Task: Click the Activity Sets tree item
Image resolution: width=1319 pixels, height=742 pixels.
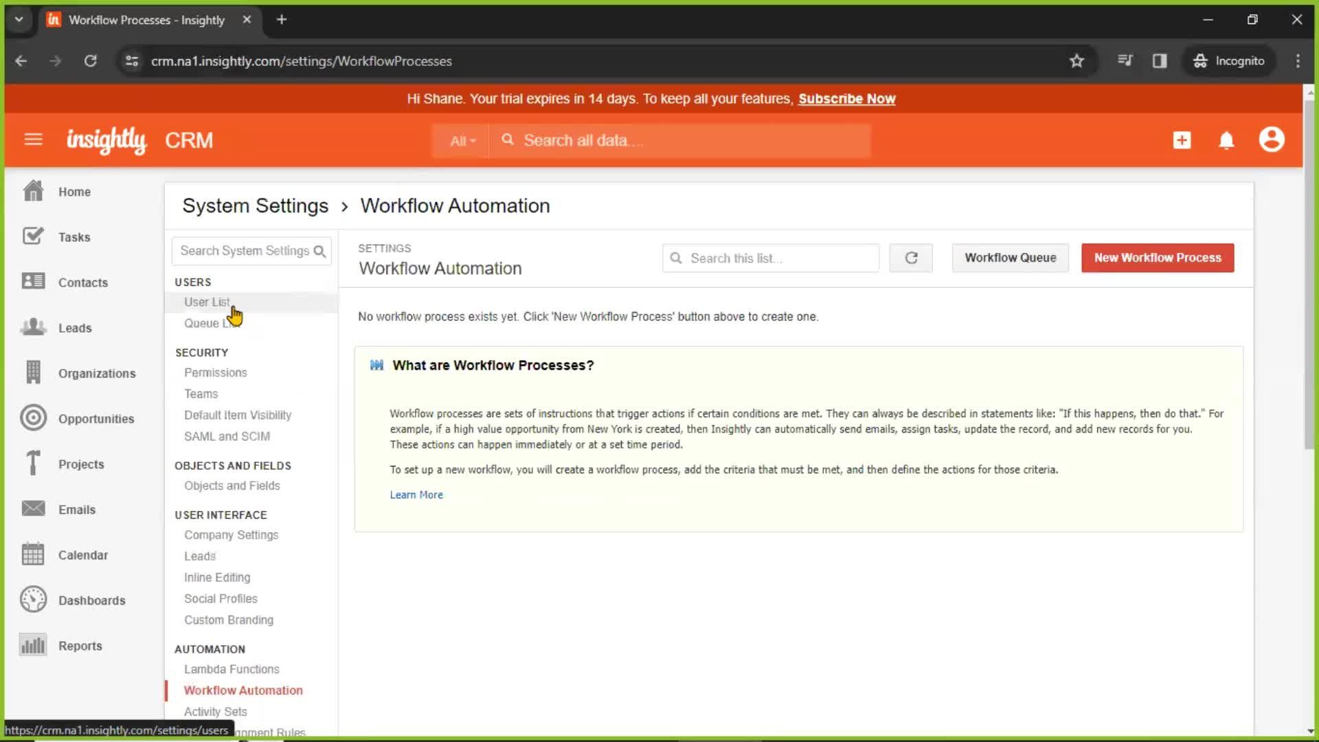Action: [215, 711]
